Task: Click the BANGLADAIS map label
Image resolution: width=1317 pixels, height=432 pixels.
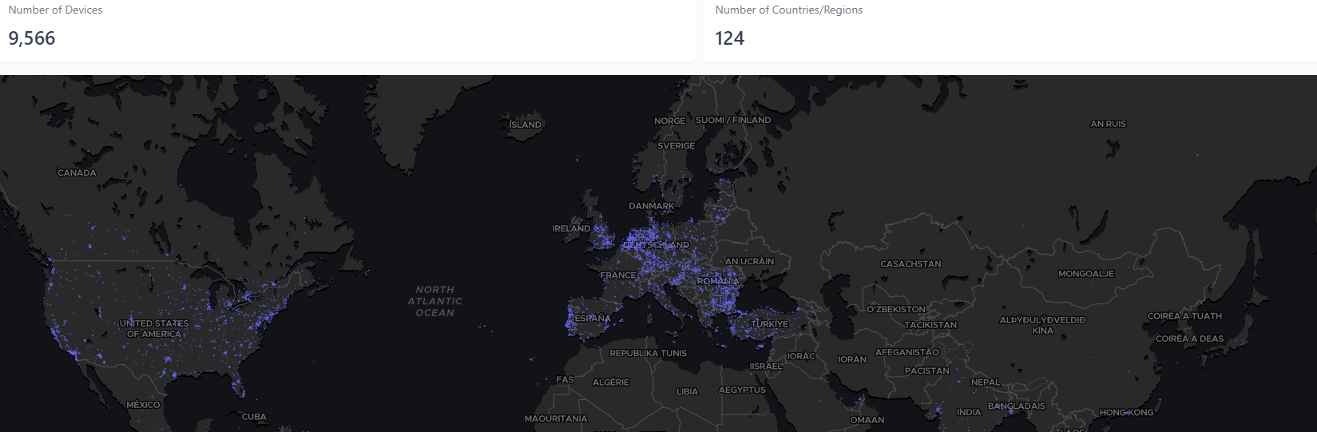Action: (x=1017, y=406)
